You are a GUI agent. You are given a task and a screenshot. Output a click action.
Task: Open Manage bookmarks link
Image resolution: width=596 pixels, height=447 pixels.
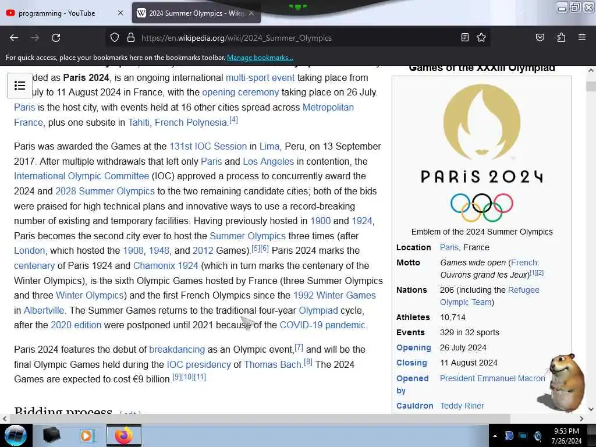point(260,58)
